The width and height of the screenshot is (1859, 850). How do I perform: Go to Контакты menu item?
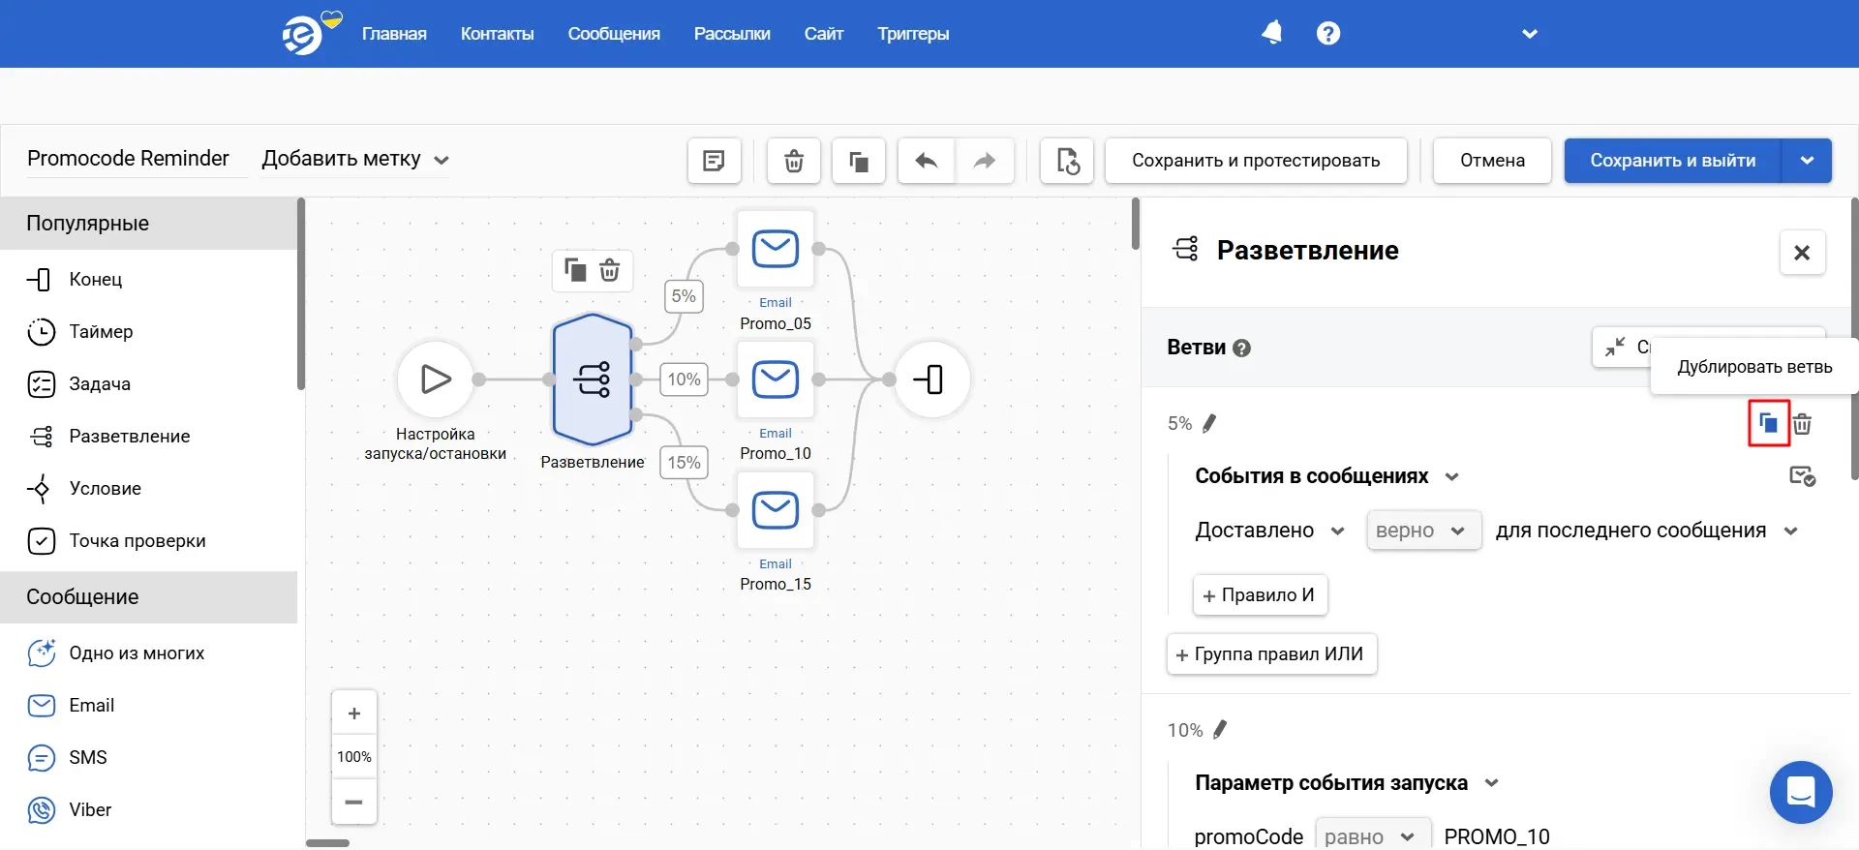tap(497, 34)
